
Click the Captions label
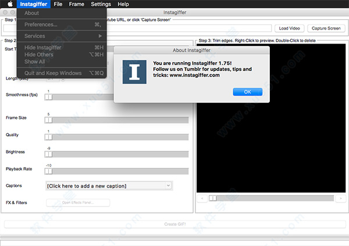pyautogui.click(x=14, y=186)
